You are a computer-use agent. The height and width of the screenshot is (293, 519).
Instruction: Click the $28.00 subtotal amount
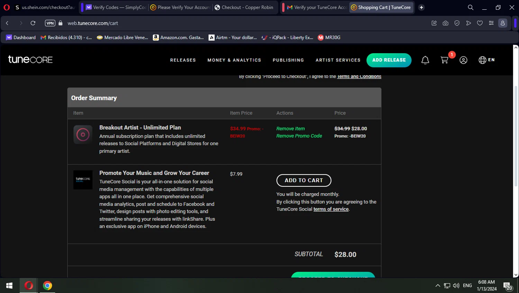(345, 255)
